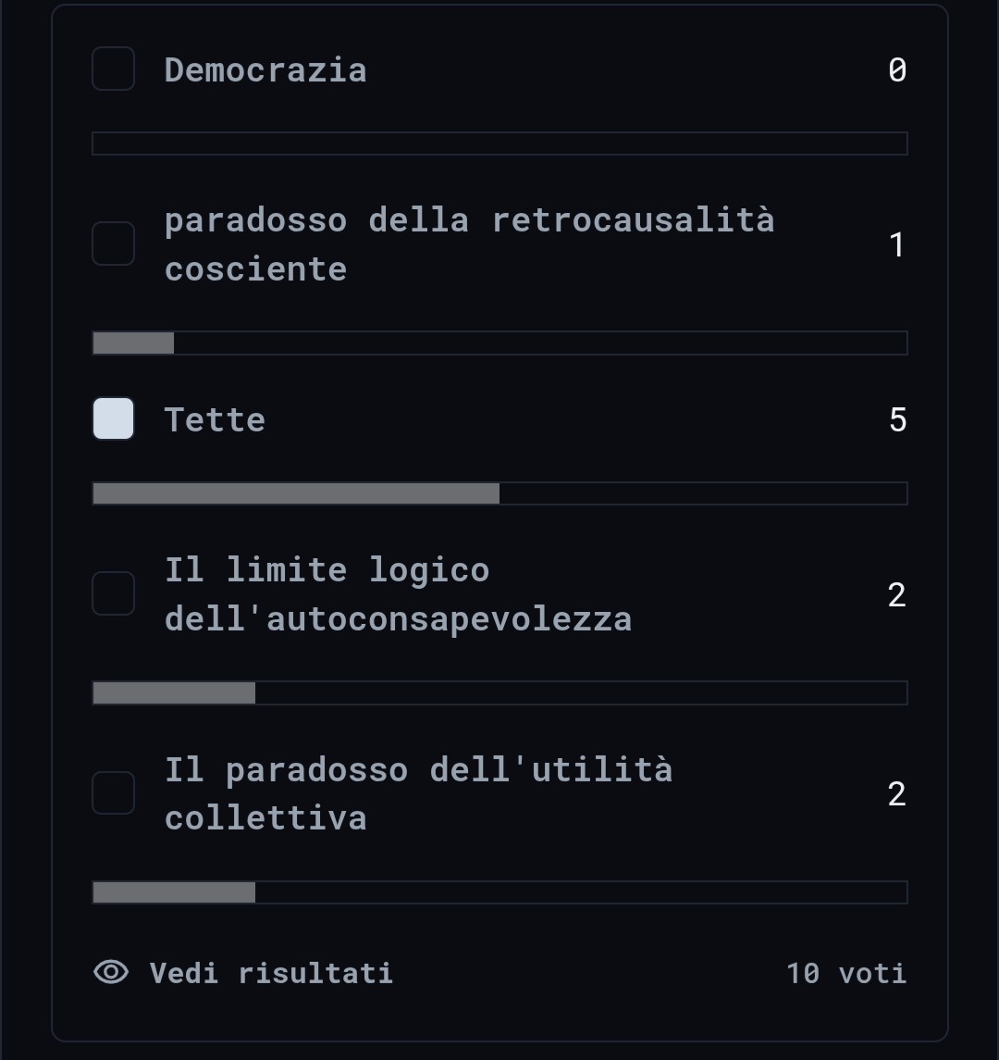Click the autoconsapevolezza result progress bar
The image size is (999, 1060).
point(499,692)
